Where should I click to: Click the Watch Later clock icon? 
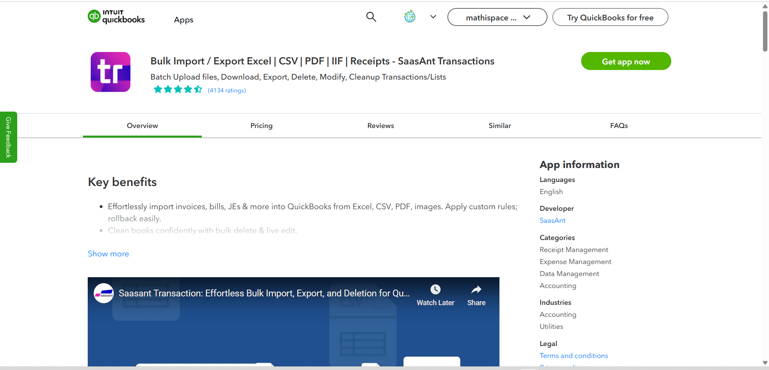435,289
